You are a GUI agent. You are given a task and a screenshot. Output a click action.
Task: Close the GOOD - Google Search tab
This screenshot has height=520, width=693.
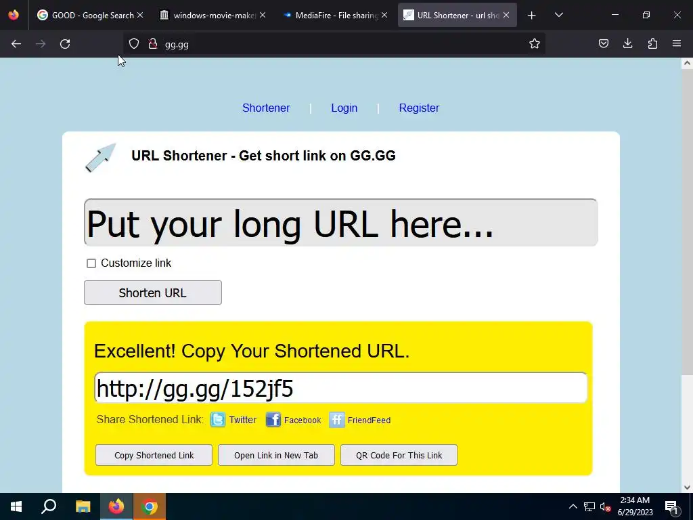140,15
